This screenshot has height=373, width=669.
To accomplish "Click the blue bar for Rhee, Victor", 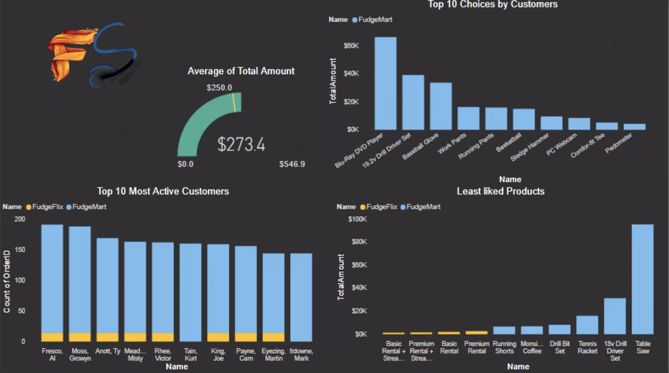I will pyautogui.click(x=163, y=288).
